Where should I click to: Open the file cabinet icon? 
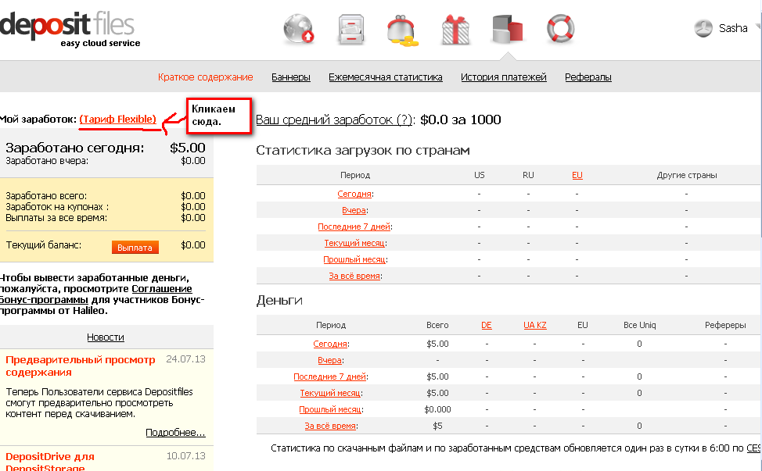point(351,30)
